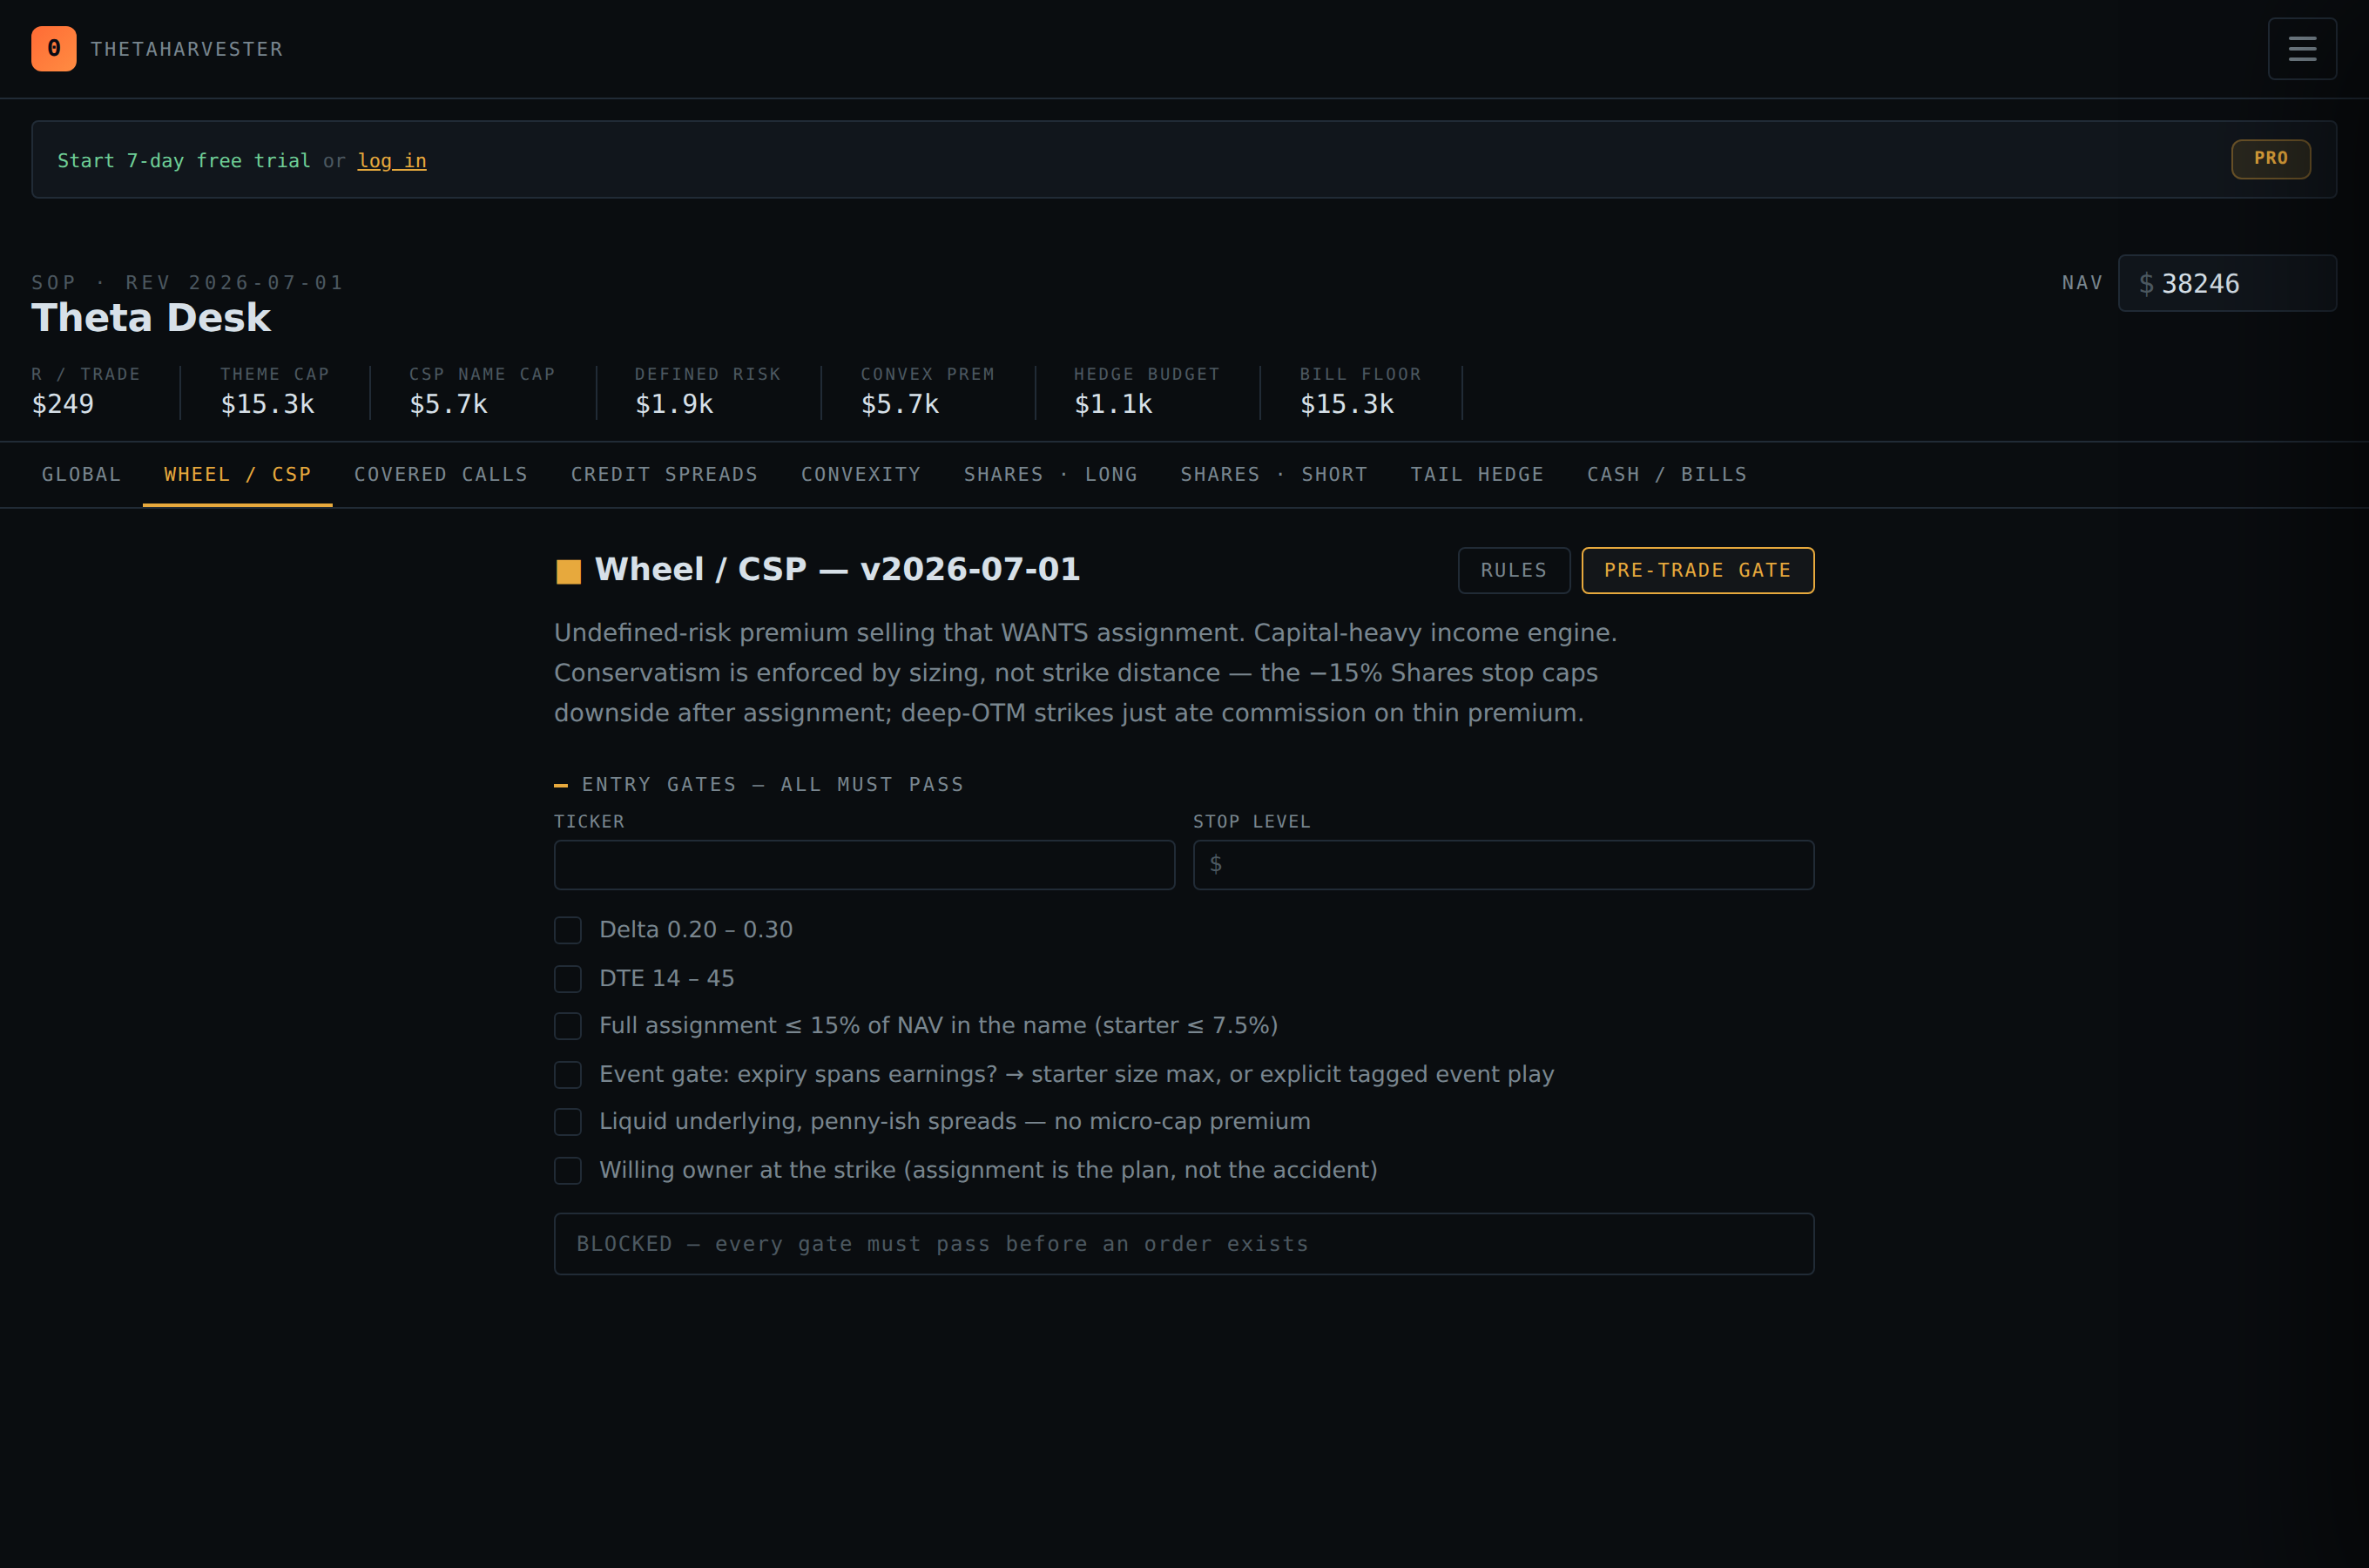Click the Hedge Budget $1.1k value
The image size is (2369, 1568).
pos(1114,404)
